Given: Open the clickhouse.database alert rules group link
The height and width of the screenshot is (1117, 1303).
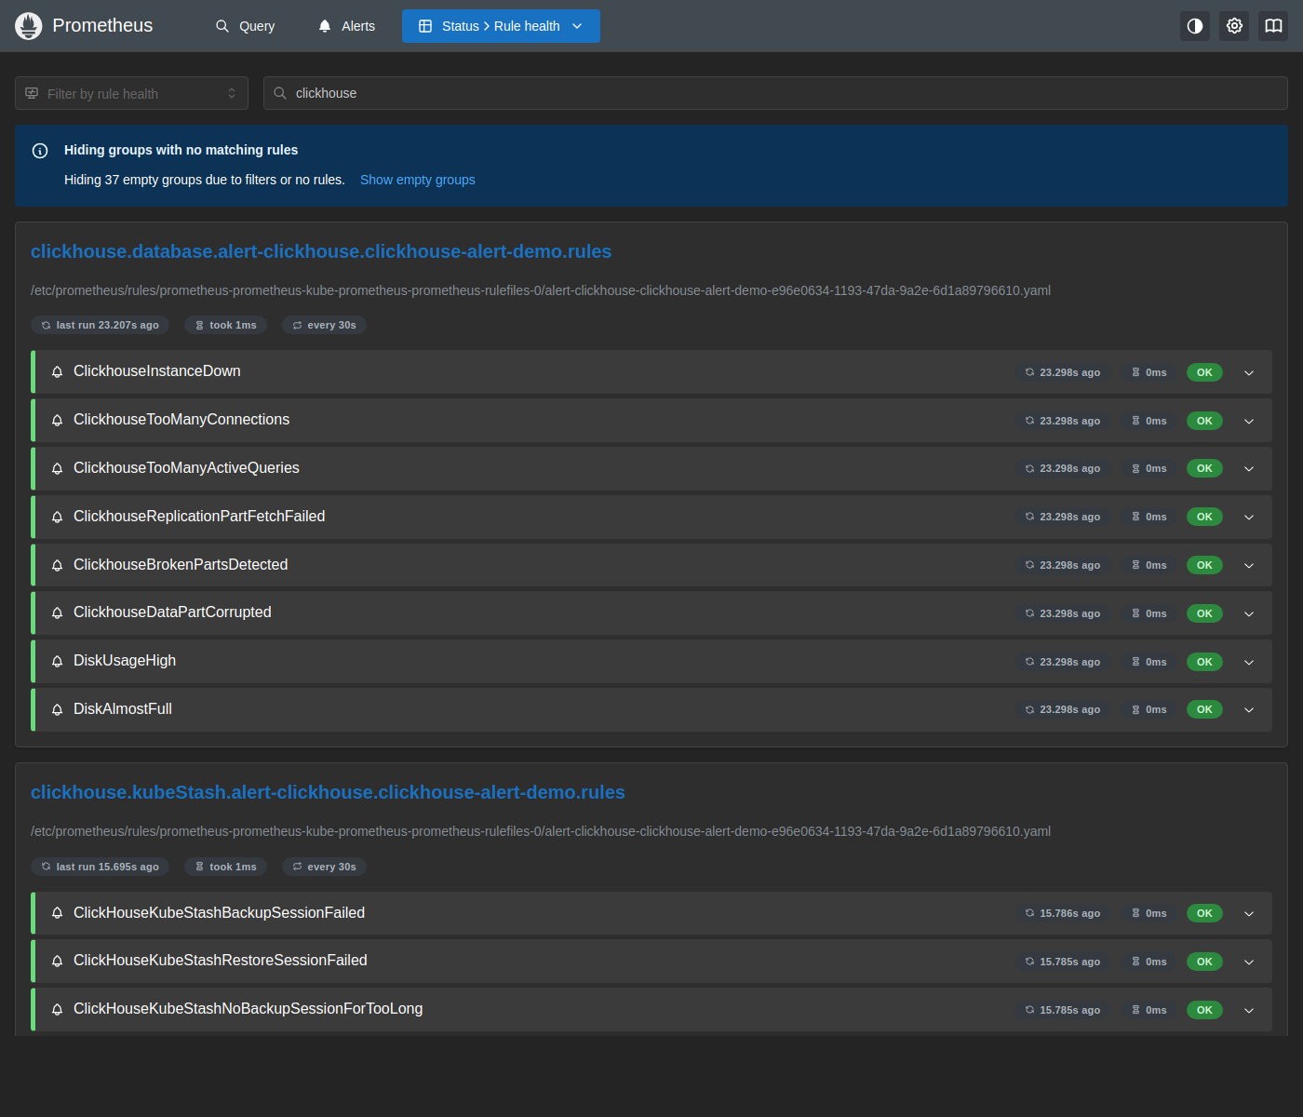Looking at the screenshot, I should [x=321, y=251].
